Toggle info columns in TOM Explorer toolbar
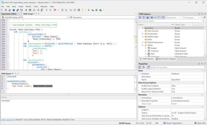This screenshot has width=207, height=125. pos(163,18)
